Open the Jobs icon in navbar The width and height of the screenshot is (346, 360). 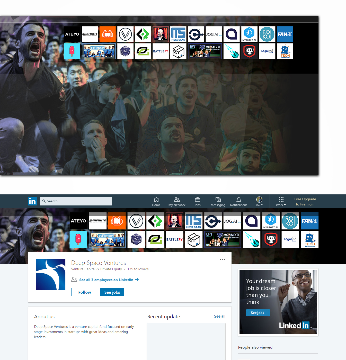[197, 201]
